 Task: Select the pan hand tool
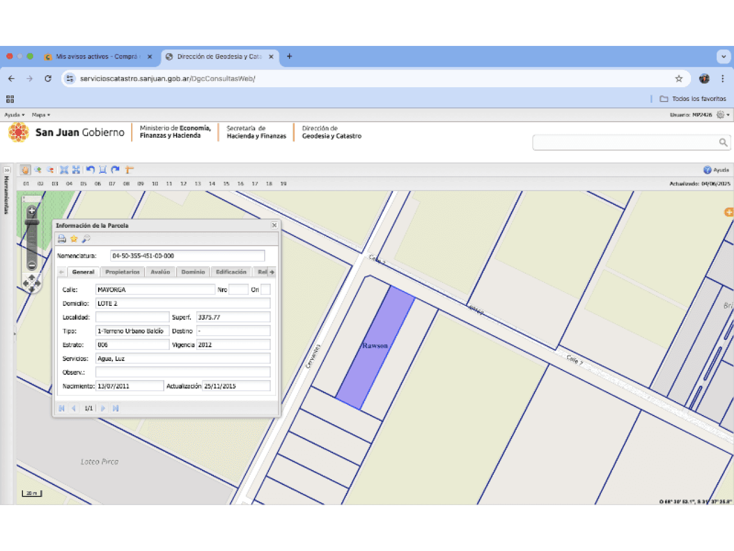tap(25, 170)
